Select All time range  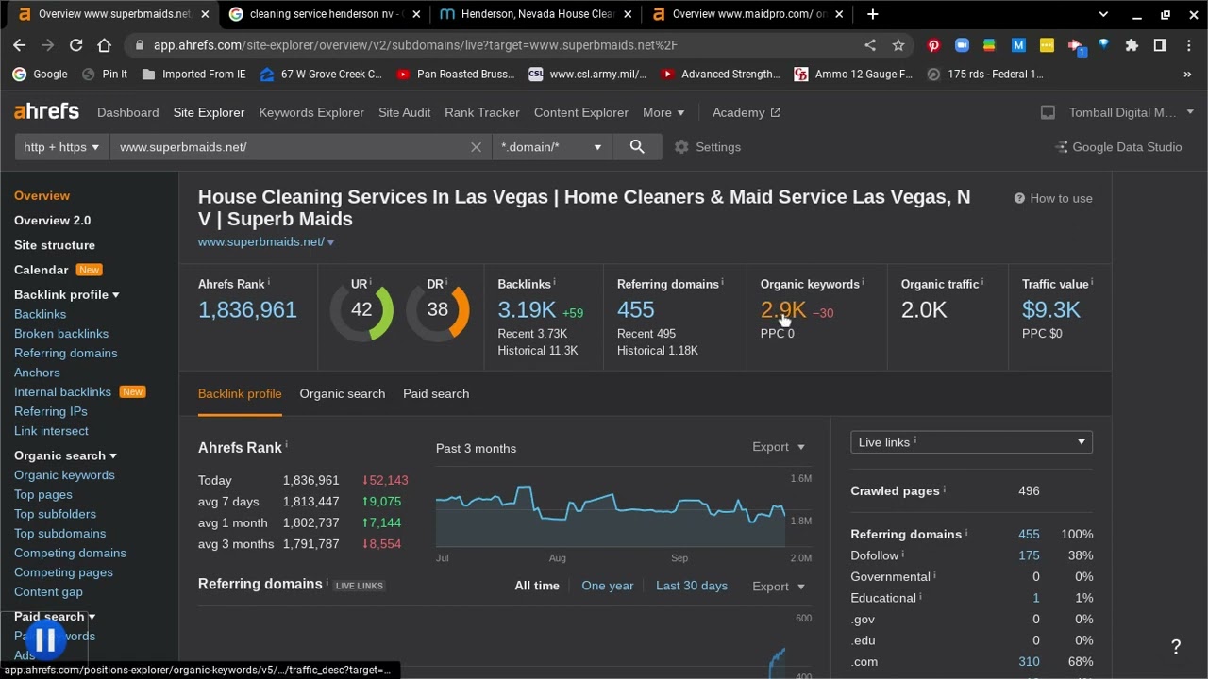[537, 586]
